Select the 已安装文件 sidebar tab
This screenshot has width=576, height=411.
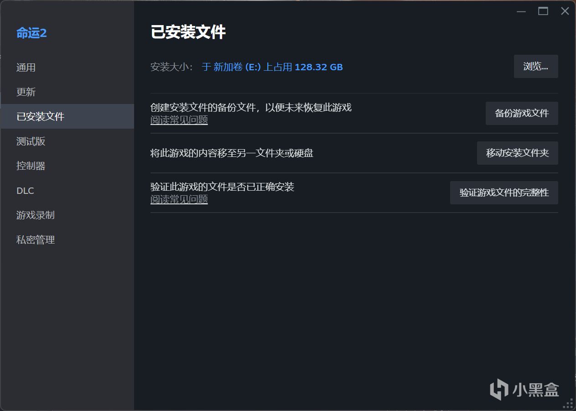(x=41, y=117)
